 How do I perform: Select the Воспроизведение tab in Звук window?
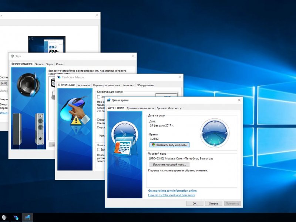coord(22,64)
